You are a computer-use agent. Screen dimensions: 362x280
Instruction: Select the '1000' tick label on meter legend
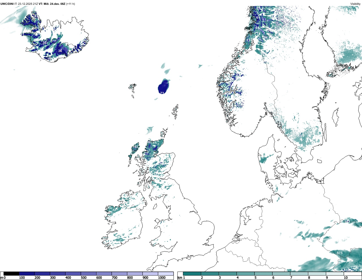162,278
